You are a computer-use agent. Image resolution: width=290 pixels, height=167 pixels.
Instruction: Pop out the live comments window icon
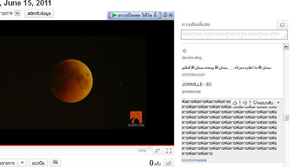coord(282,25)
